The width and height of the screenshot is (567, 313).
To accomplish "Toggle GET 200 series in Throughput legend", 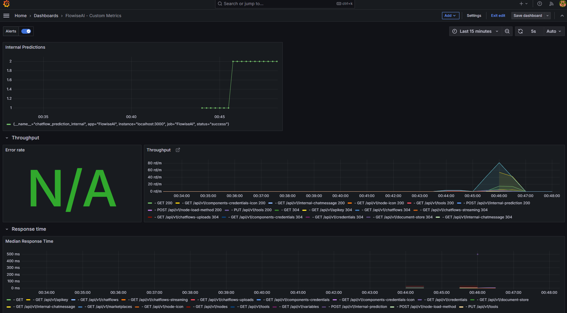I will click(164, 203).
